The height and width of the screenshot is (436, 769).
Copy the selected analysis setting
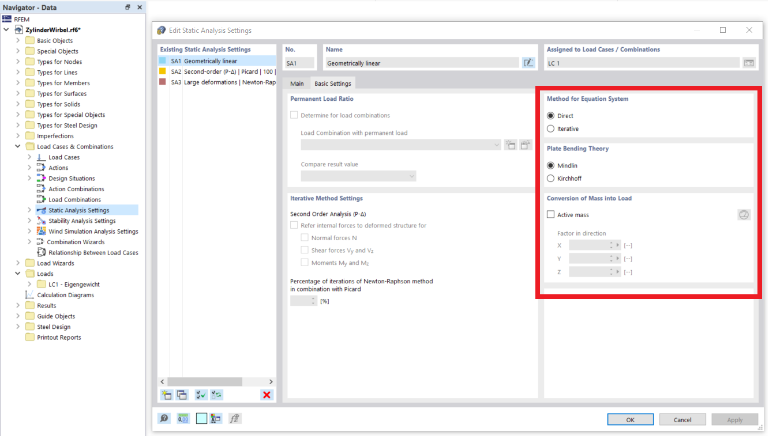point(182,395)
